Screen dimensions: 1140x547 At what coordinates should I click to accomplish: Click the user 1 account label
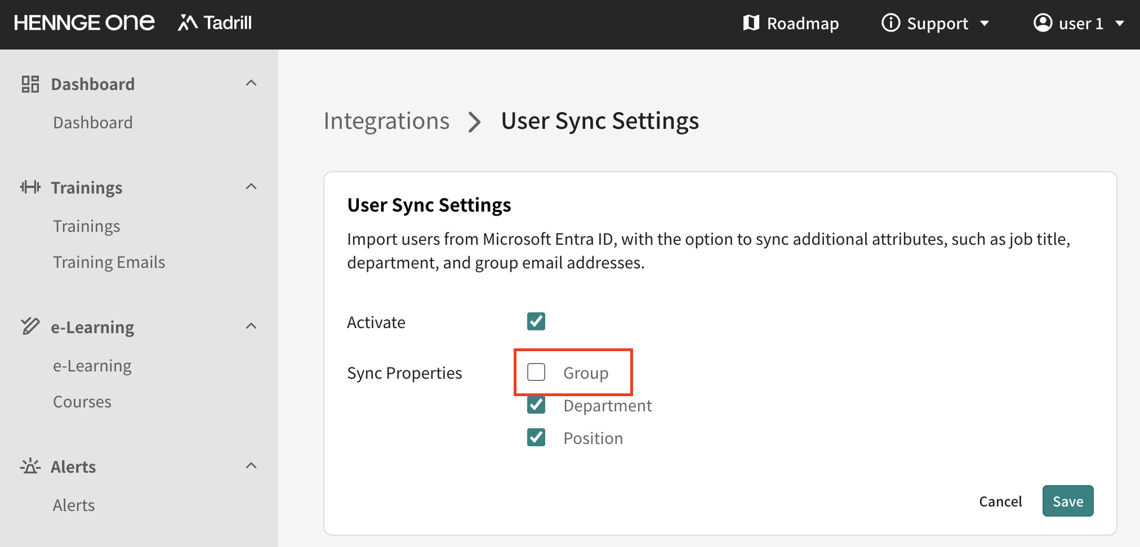(x=1081, y=24)
